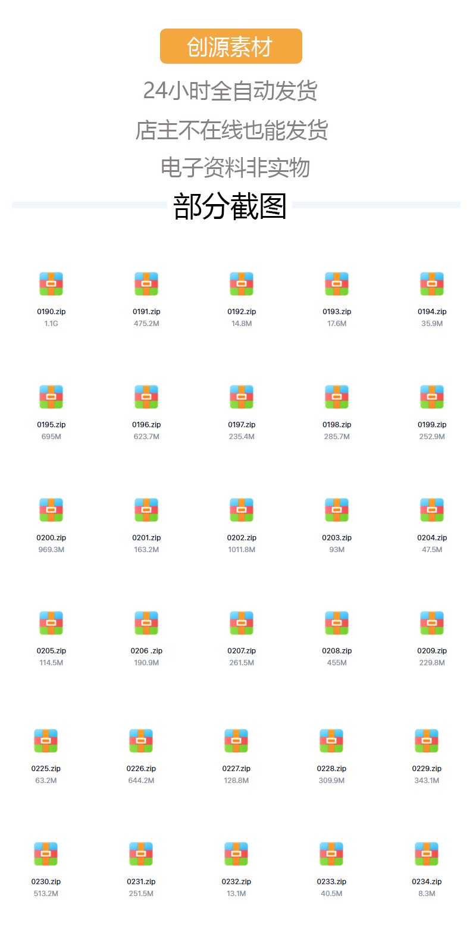Viewport: 476px width, 952px height.
Task: Click the 0230.zip file name
Action: pos(46,882)
